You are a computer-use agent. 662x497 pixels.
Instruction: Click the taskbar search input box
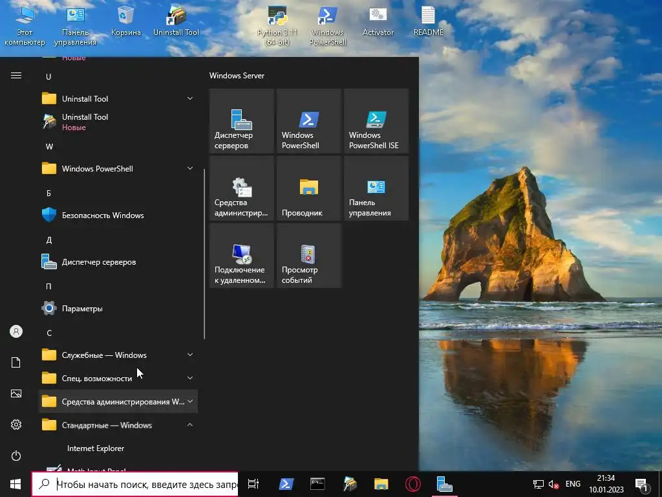pos(134,484)
